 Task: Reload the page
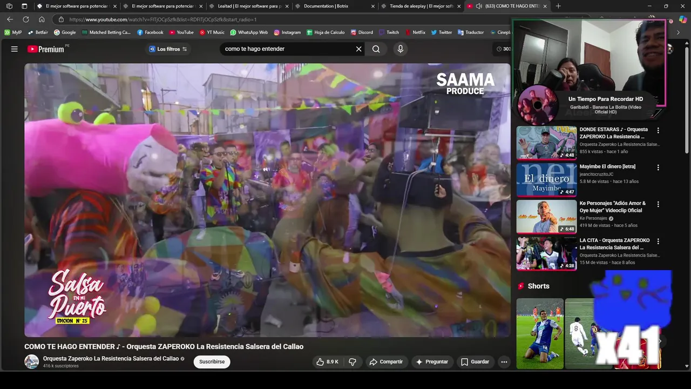point(25,19)
